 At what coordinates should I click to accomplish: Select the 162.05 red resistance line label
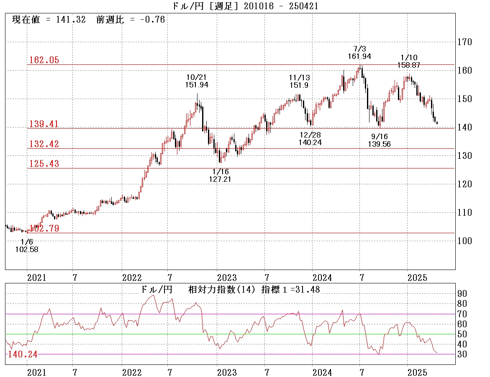click(x=44, y=60)
